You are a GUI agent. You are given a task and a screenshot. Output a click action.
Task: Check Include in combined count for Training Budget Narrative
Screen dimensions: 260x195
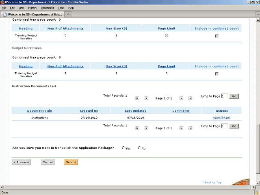point(217,74)
